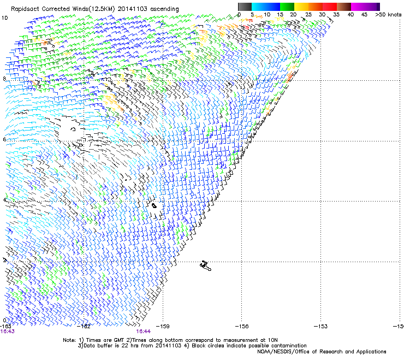The height and width of the screenshot is (355, 404).
Task: Click the '16:44' purple time label
Action: [x=143, y=332]
